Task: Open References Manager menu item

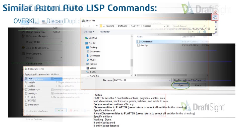Action: tap(37, 36)
